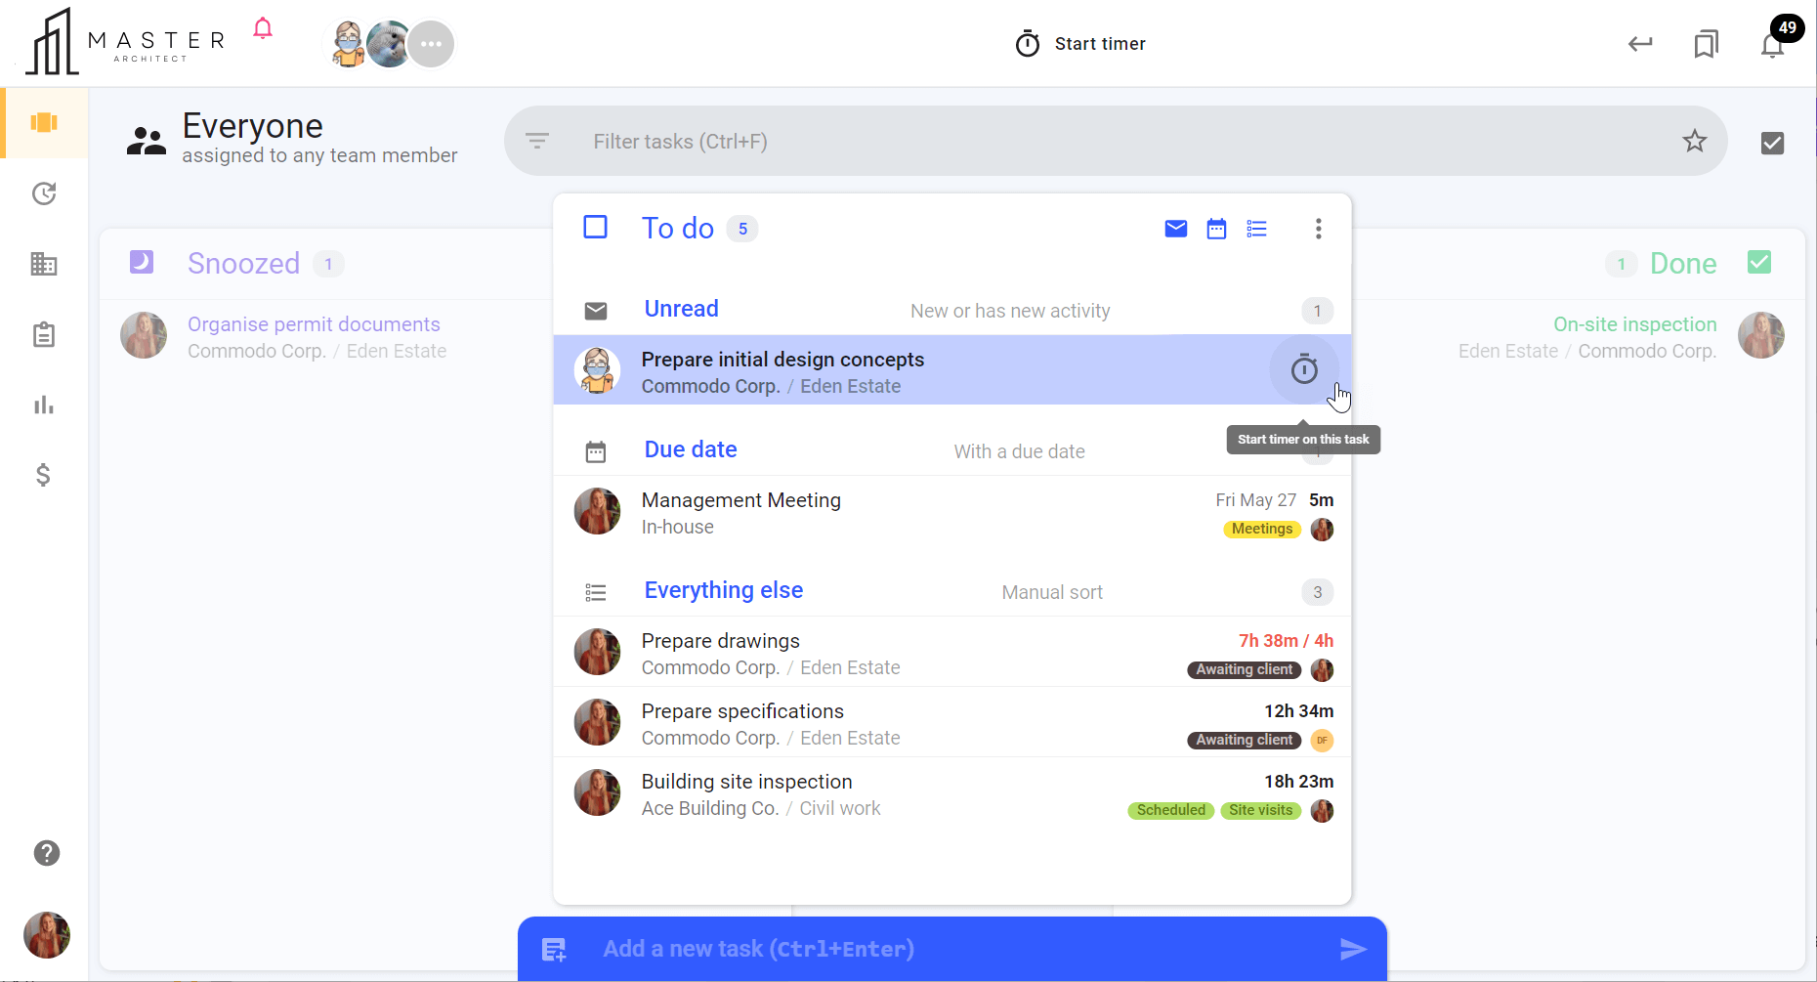The height and width of the screenshot is (982, 1817).
Task: Toggle the checkbox right of the filter bar
Action: pyautogui.click(x=1772, y=143)
